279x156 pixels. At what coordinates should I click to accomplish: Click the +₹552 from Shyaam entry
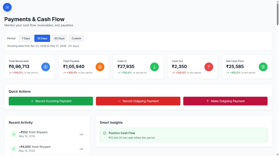pos(47,134)
